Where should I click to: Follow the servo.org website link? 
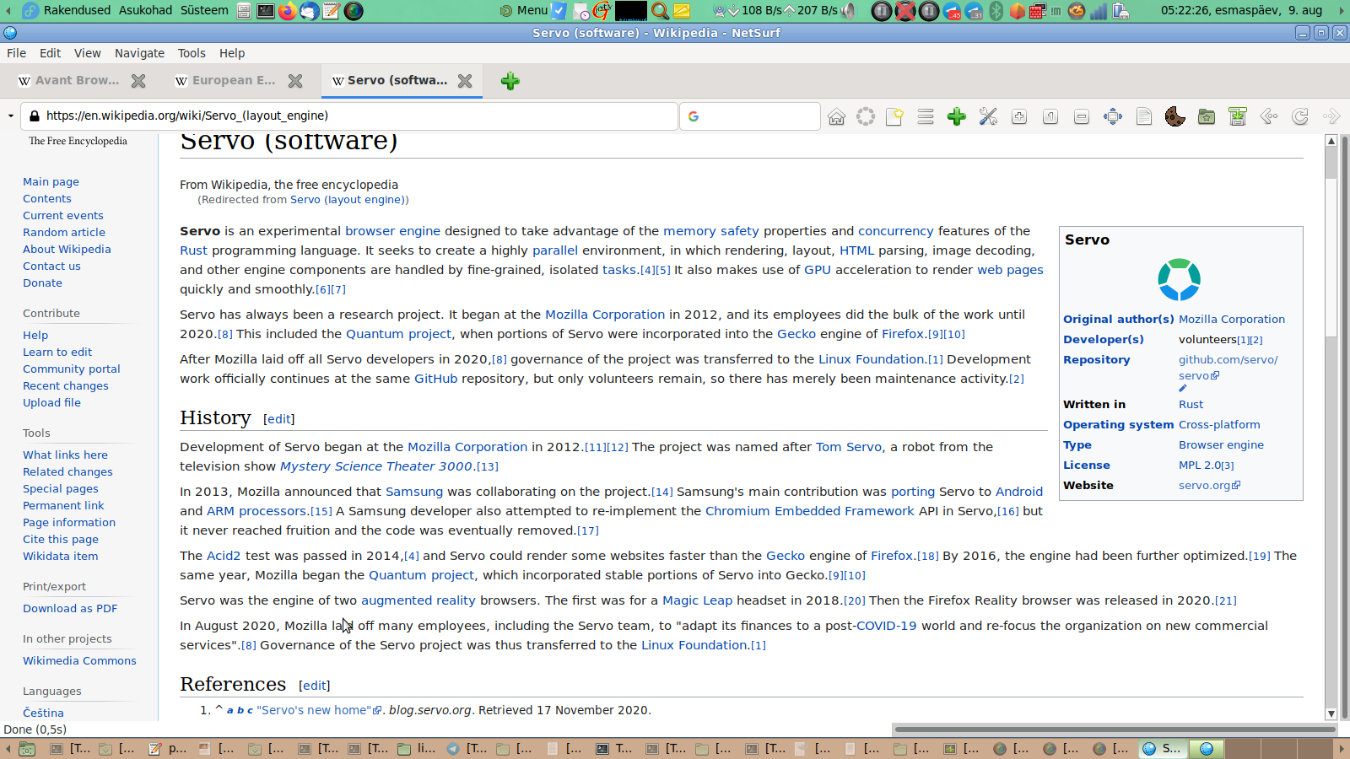point(1209,486)
